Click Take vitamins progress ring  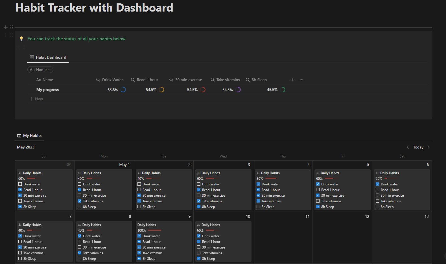(x=238, y=90)
